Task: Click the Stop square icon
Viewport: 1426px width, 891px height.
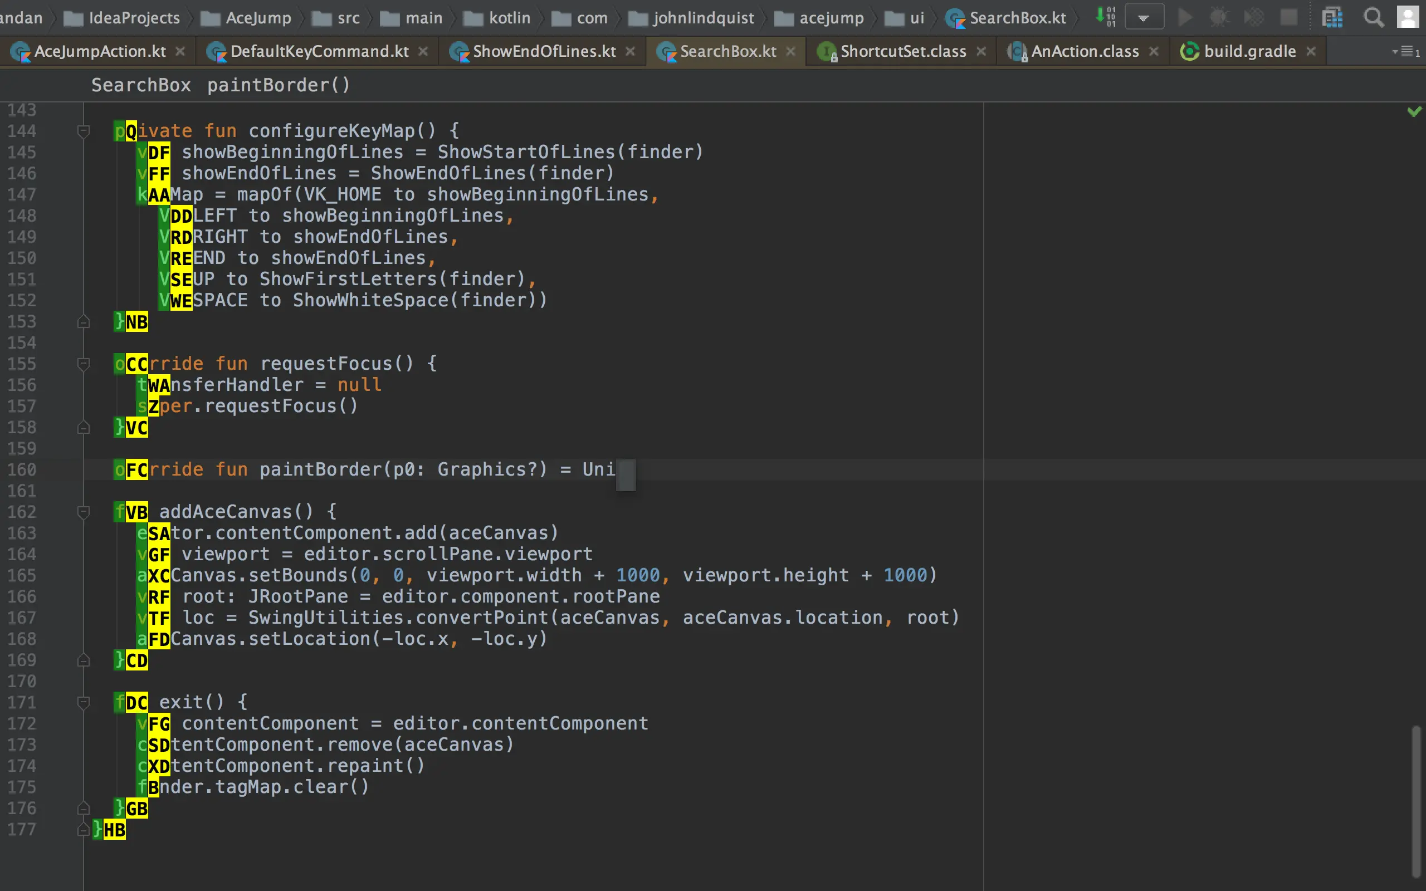Action: pos(1289,18)
